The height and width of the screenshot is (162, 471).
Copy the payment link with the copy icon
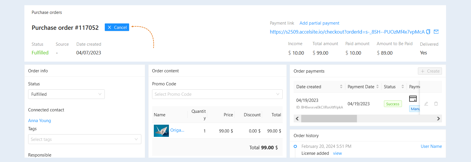428,32
